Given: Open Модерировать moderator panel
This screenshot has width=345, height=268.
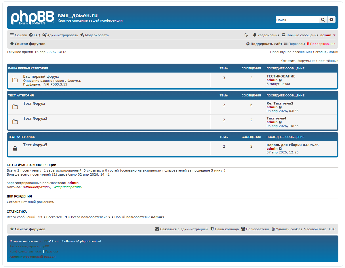Looking at the screenshot, I should 94,35.
